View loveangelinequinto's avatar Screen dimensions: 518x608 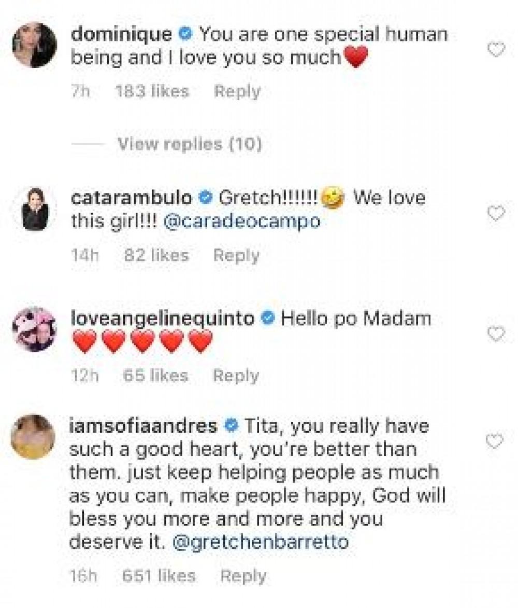(34, 329)
